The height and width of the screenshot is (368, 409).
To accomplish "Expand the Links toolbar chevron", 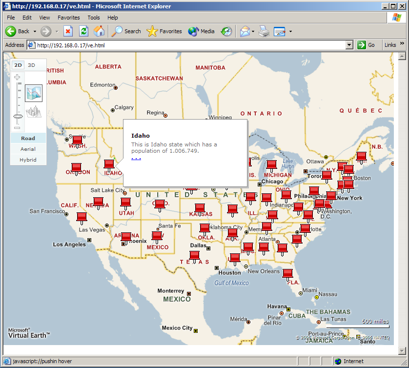I will (x=403, y=44).
